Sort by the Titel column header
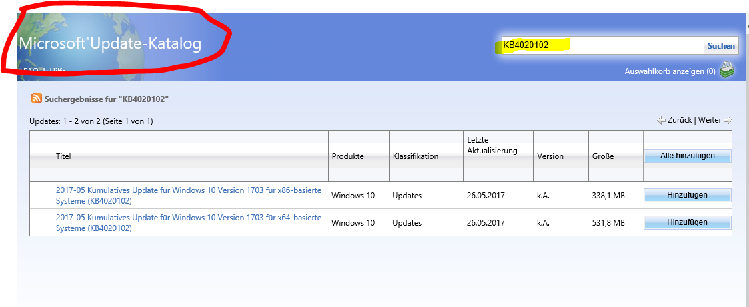The image size is (749, 307). [x=63, y=156]
